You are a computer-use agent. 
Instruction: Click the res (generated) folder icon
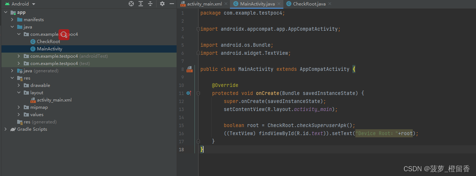[x=20, y=122]
